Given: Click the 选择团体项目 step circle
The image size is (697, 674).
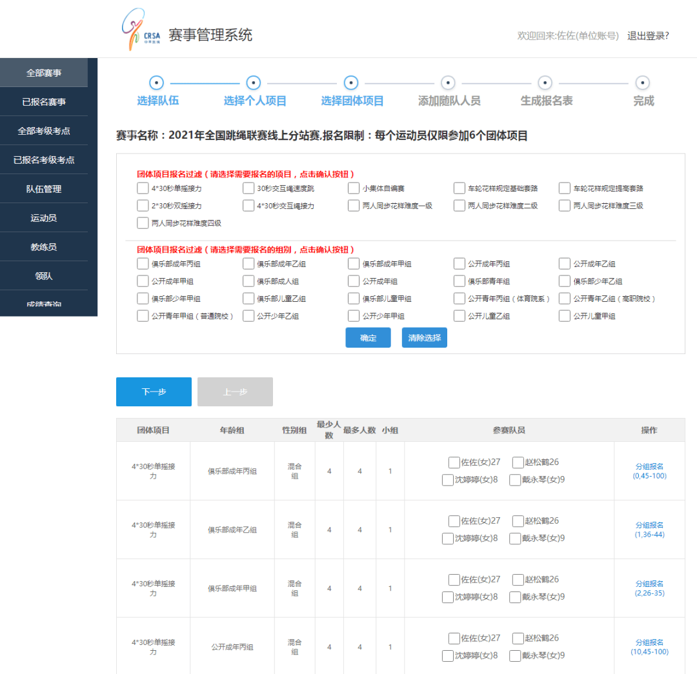Looking at the screenshot, I should click(x=351, y=83).
